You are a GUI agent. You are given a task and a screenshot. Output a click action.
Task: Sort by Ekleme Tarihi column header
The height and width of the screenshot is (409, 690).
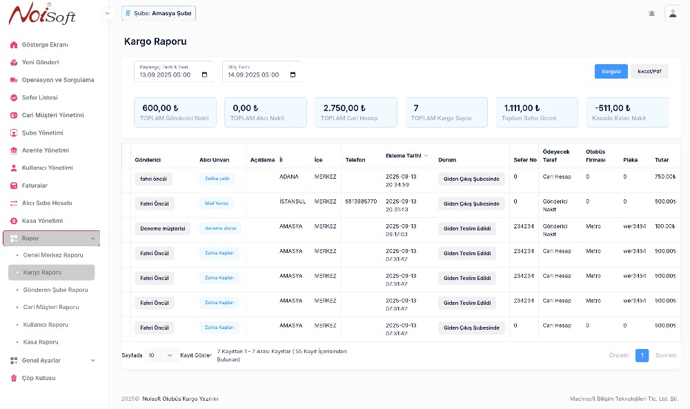[x=406, y=156]
